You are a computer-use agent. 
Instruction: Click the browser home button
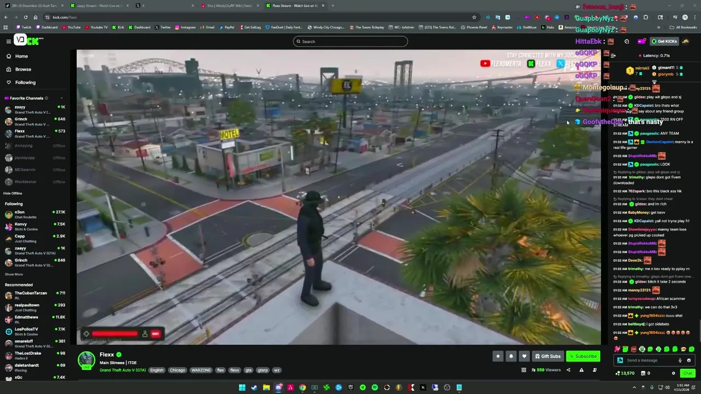35,17
